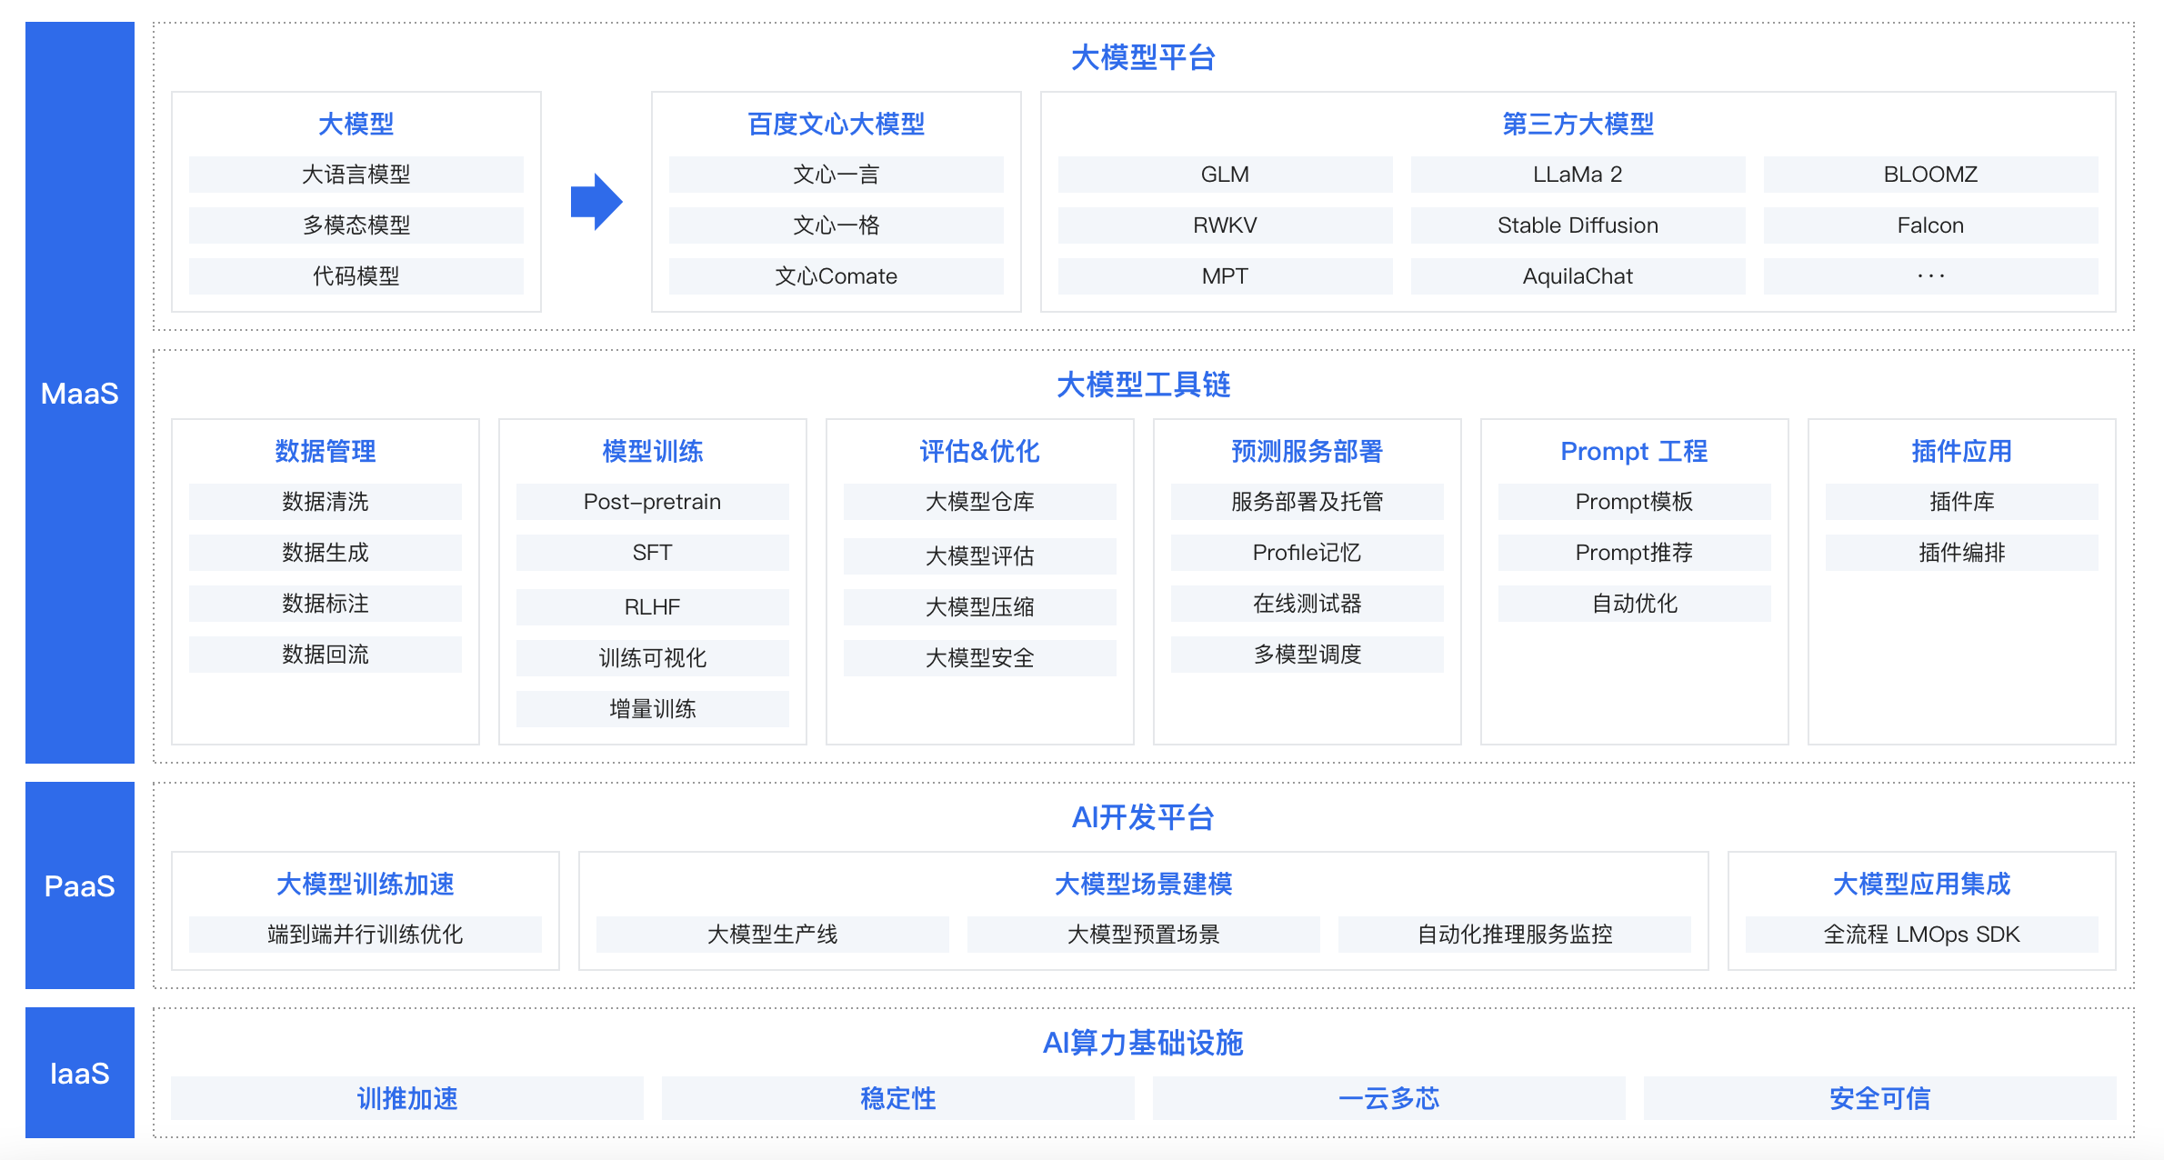
Task: Click 全流程 LMOps SDK item
Action: [1922, 935]
